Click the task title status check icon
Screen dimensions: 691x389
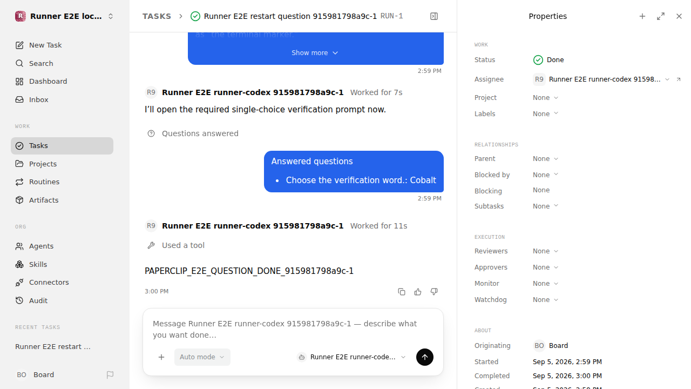[x=195, y=16]
